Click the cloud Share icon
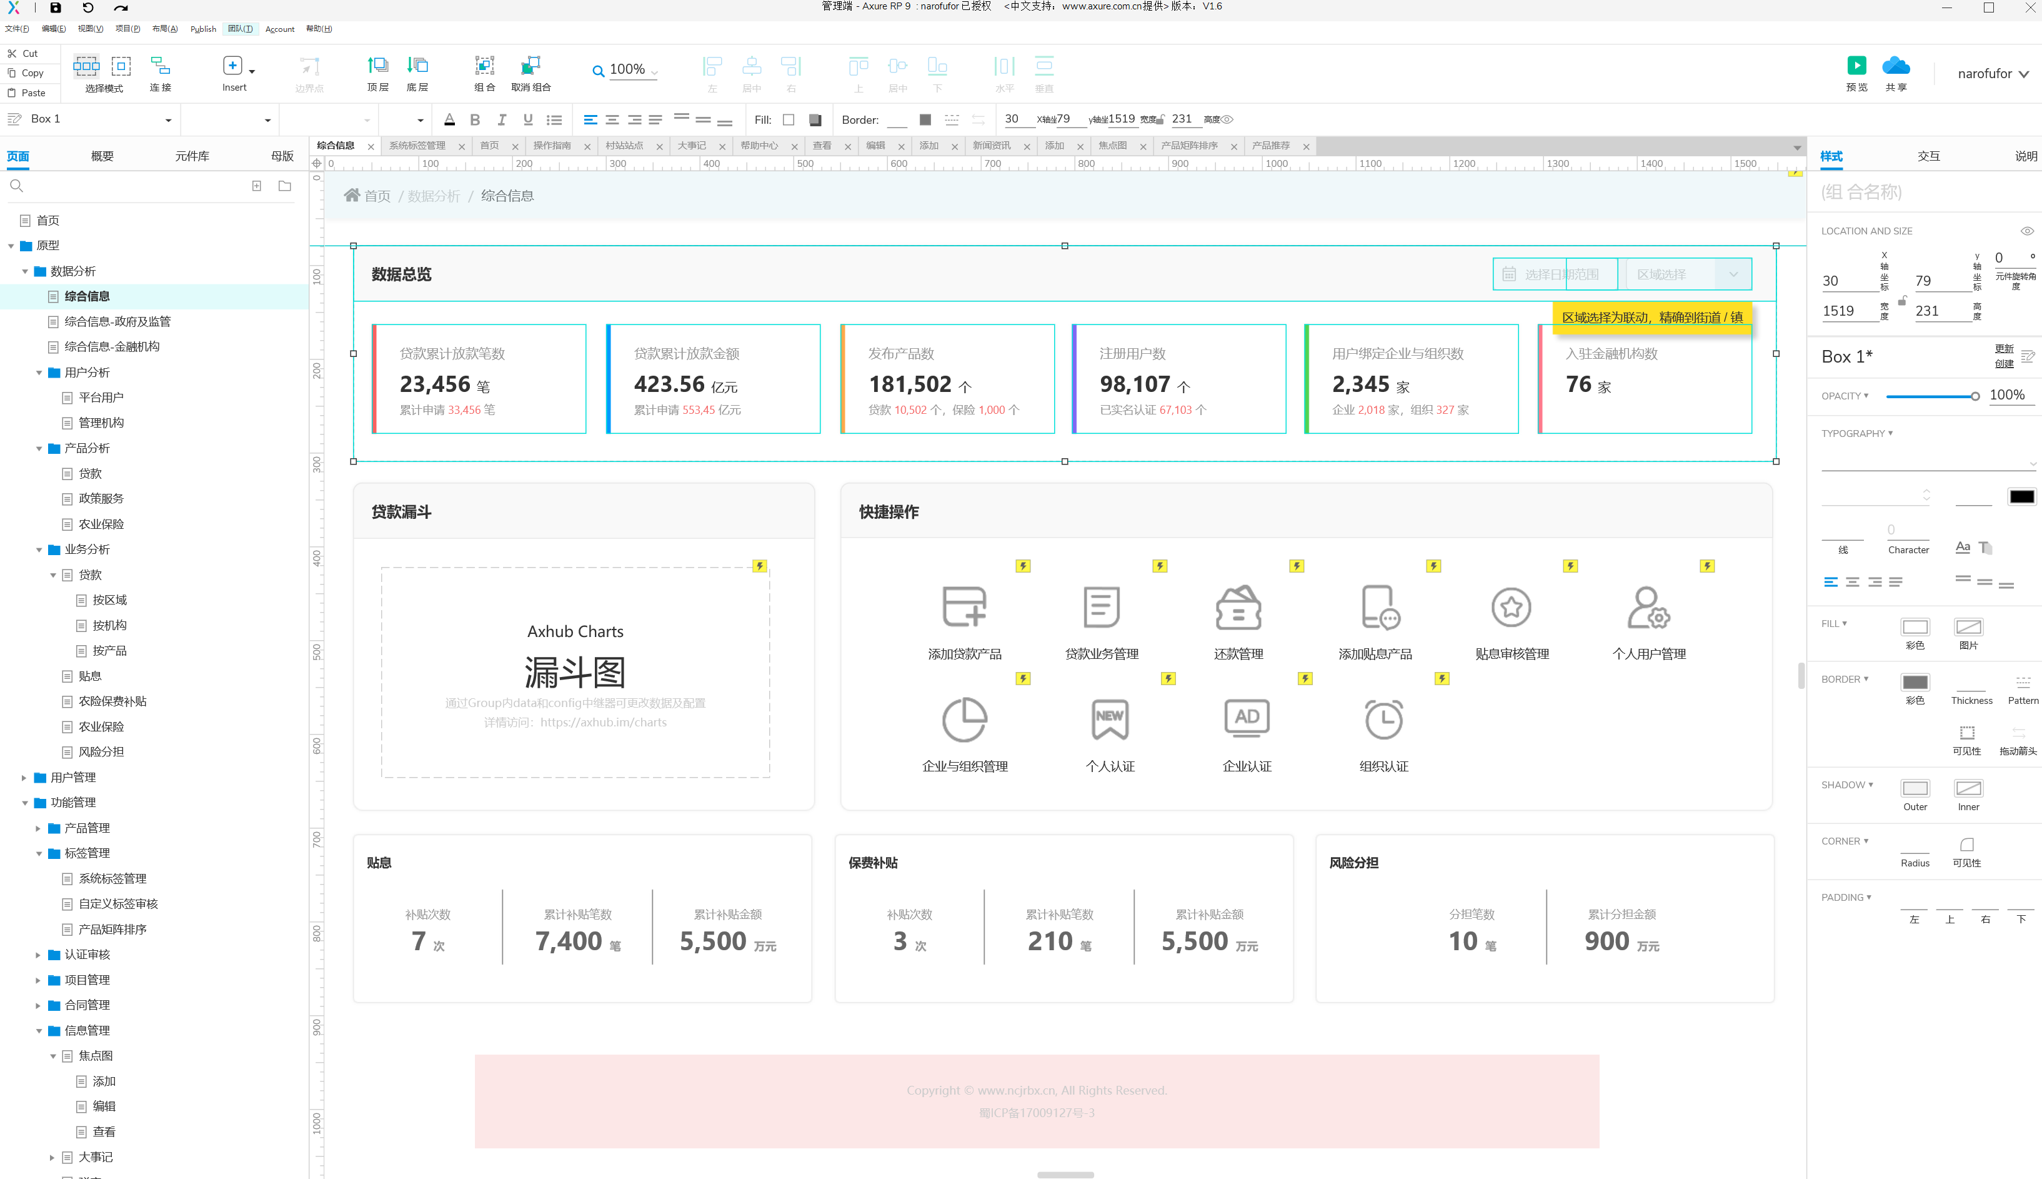This screenshot has height=1179, width=2042. pyautogui.click(x=1896, y=66)
